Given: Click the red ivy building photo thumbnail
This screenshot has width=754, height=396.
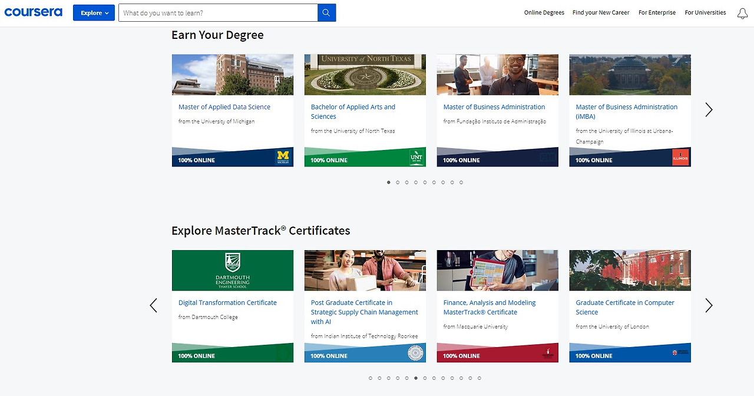Looking at the screenshot, I should click(630, 270).
